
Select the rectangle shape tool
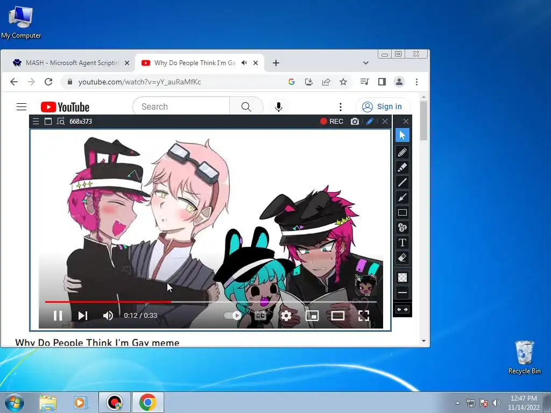click(x=402, y=212)
